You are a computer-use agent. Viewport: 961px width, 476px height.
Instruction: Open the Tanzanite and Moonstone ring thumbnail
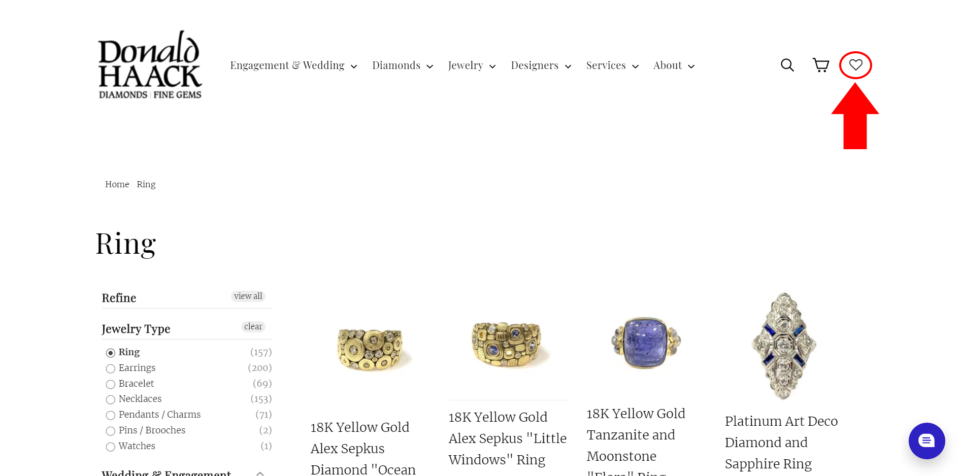tap(645, 343)
